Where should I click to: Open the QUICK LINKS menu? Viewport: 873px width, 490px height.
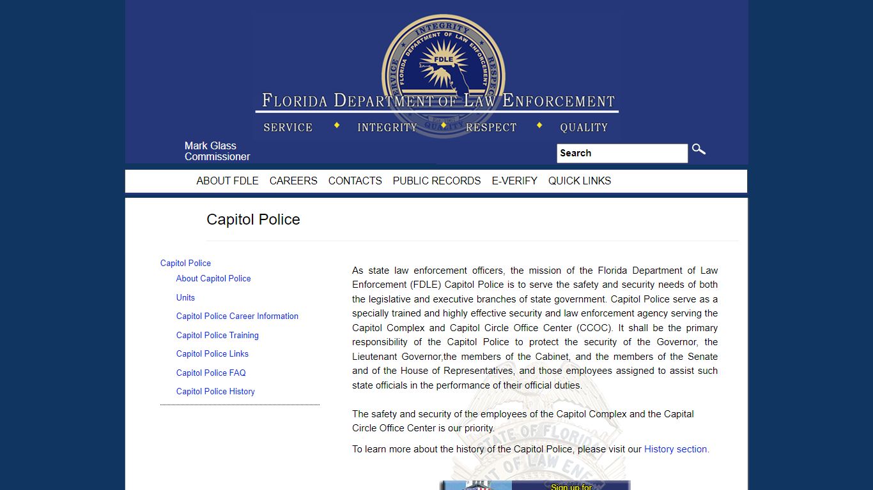click(580, 181)
